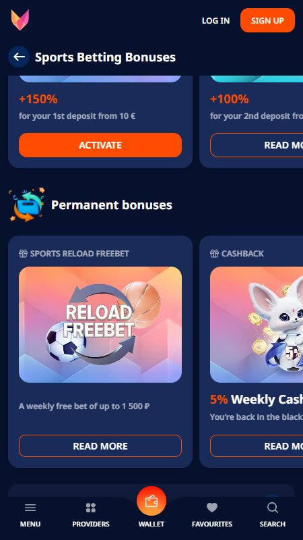Click the Log In link

tap(215, 21)
